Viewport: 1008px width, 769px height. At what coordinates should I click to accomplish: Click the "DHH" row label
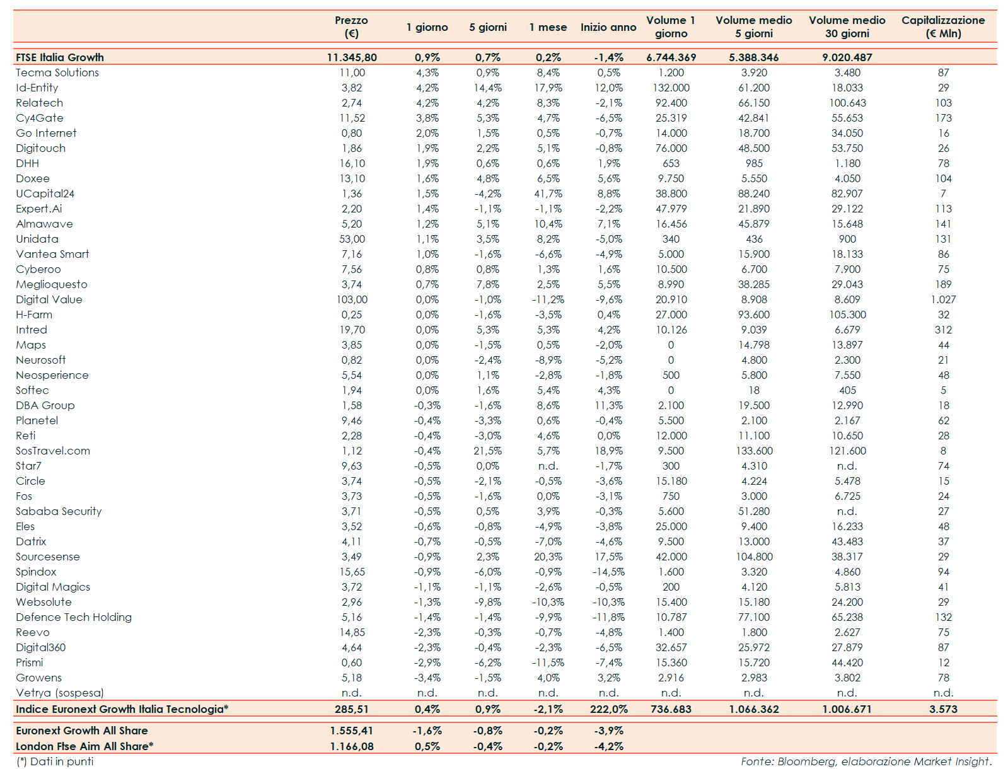[x=28, y=163]
